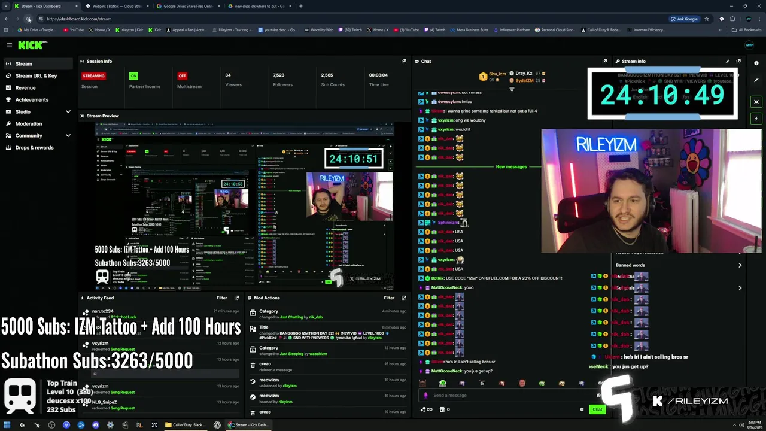Open Mod Actions Filter dropdown
This screenshot has height=431, width=766.
(x=389, y=298)
